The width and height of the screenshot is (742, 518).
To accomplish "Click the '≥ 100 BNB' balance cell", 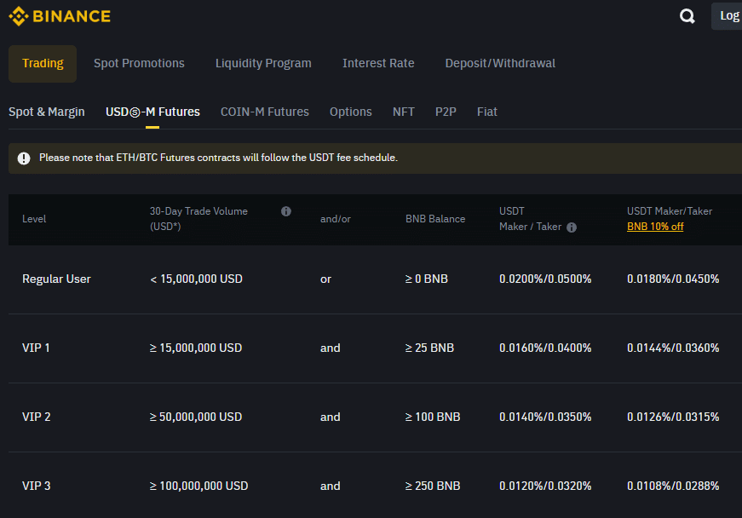I will click(433, 417).
